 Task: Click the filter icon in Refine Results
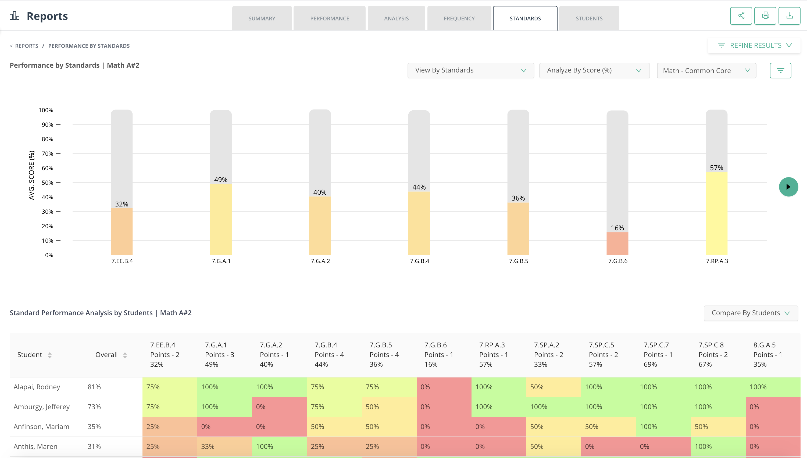click(721, 45)
